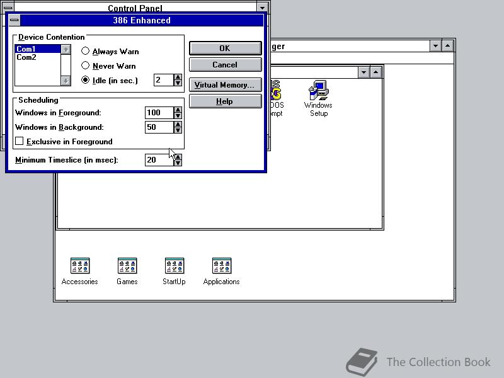Click the device list scroll down arrow
504x378 pixels.
(66, 81)
